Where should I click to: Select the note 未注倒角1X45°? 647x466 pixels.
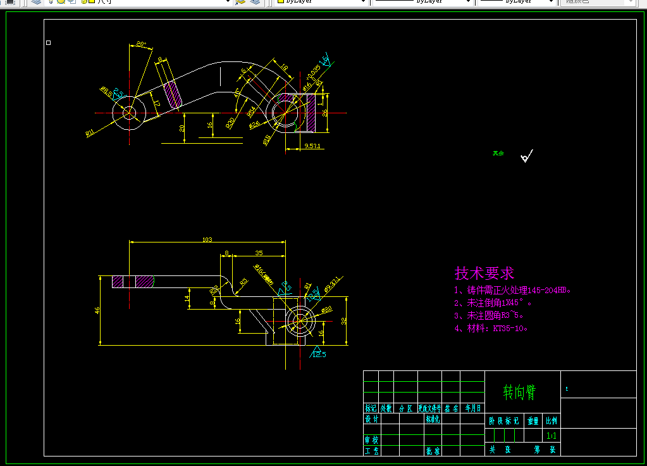(x=493, y=303)
